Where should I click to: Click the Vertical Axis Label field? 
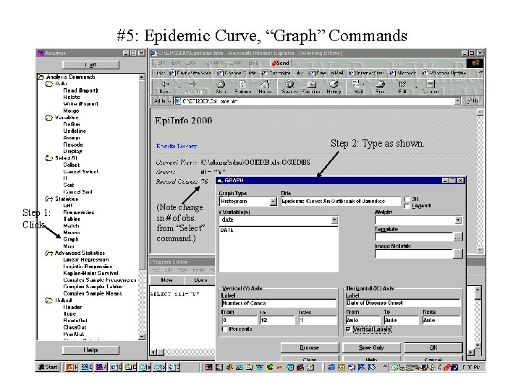(x=279, y=303)
